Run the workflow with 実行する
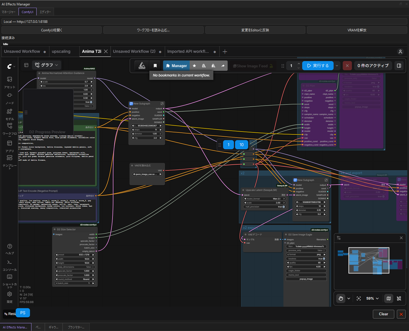This screenshot has height=331, width=409. (318, 66)
